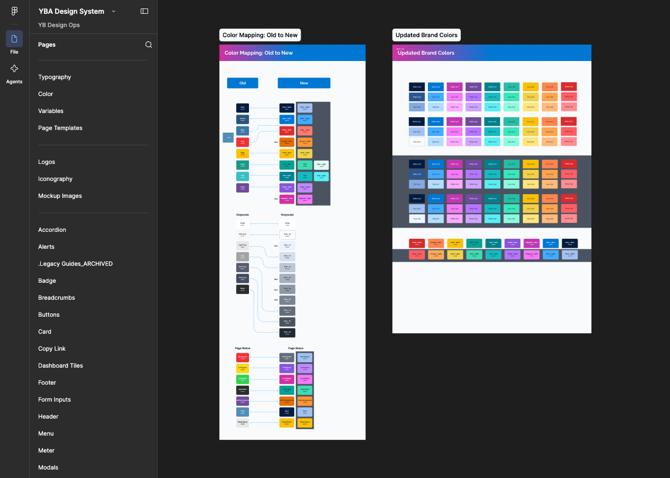
Task: Select the Gold - Dark swatch in Color Mapping
Action: tap(287, 153)
